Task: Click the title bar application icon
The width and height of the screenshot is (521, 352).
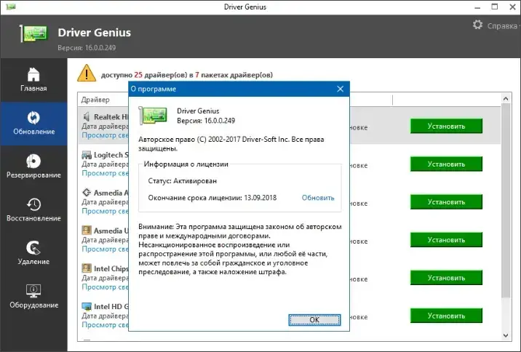Action: [11, 7]
